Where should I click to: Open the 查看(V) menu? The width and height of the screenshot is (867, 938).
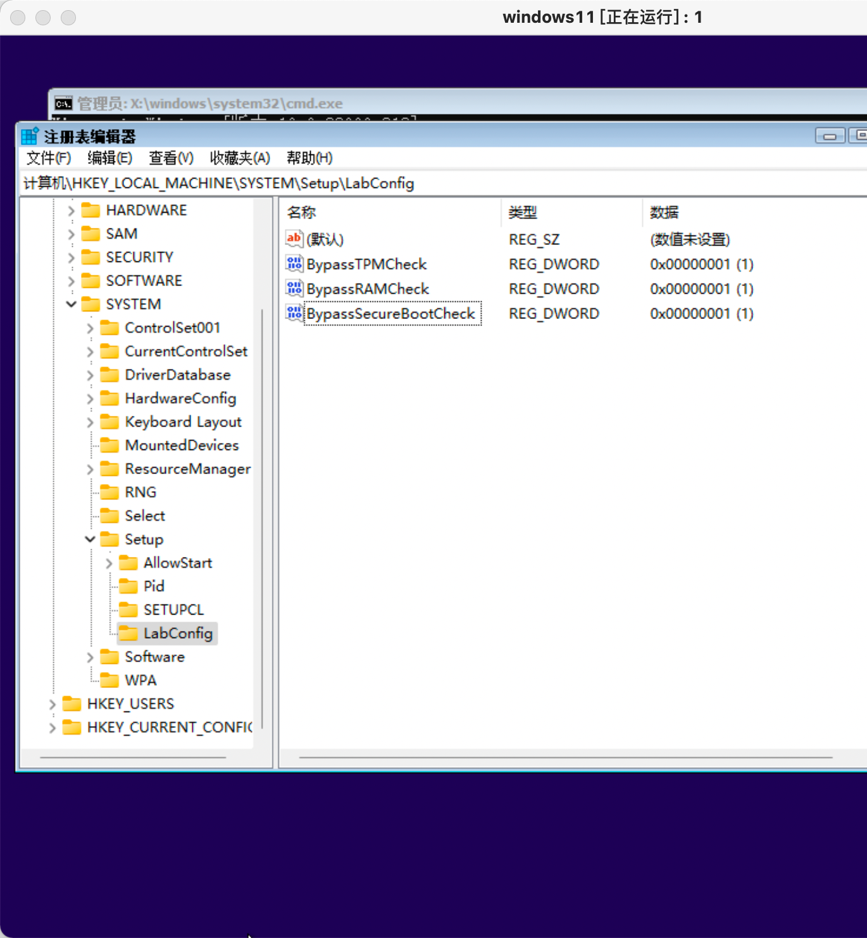tap(171, 158)
